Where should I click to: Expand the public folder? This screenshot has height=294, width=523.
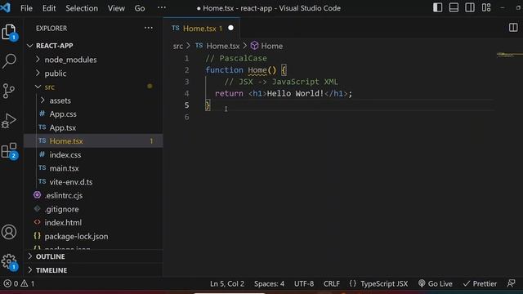pyautogui.click(x=93, y=73)
